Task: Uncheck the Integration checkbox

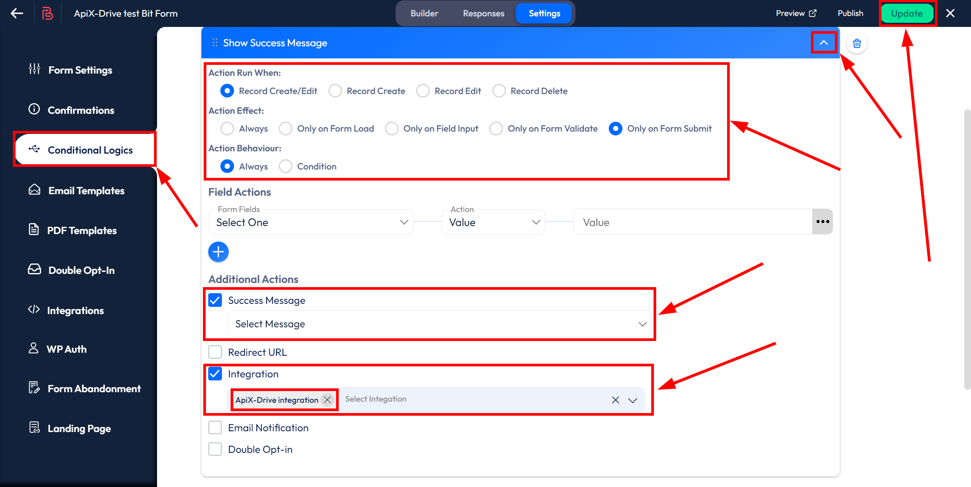Action: [215, 374]
